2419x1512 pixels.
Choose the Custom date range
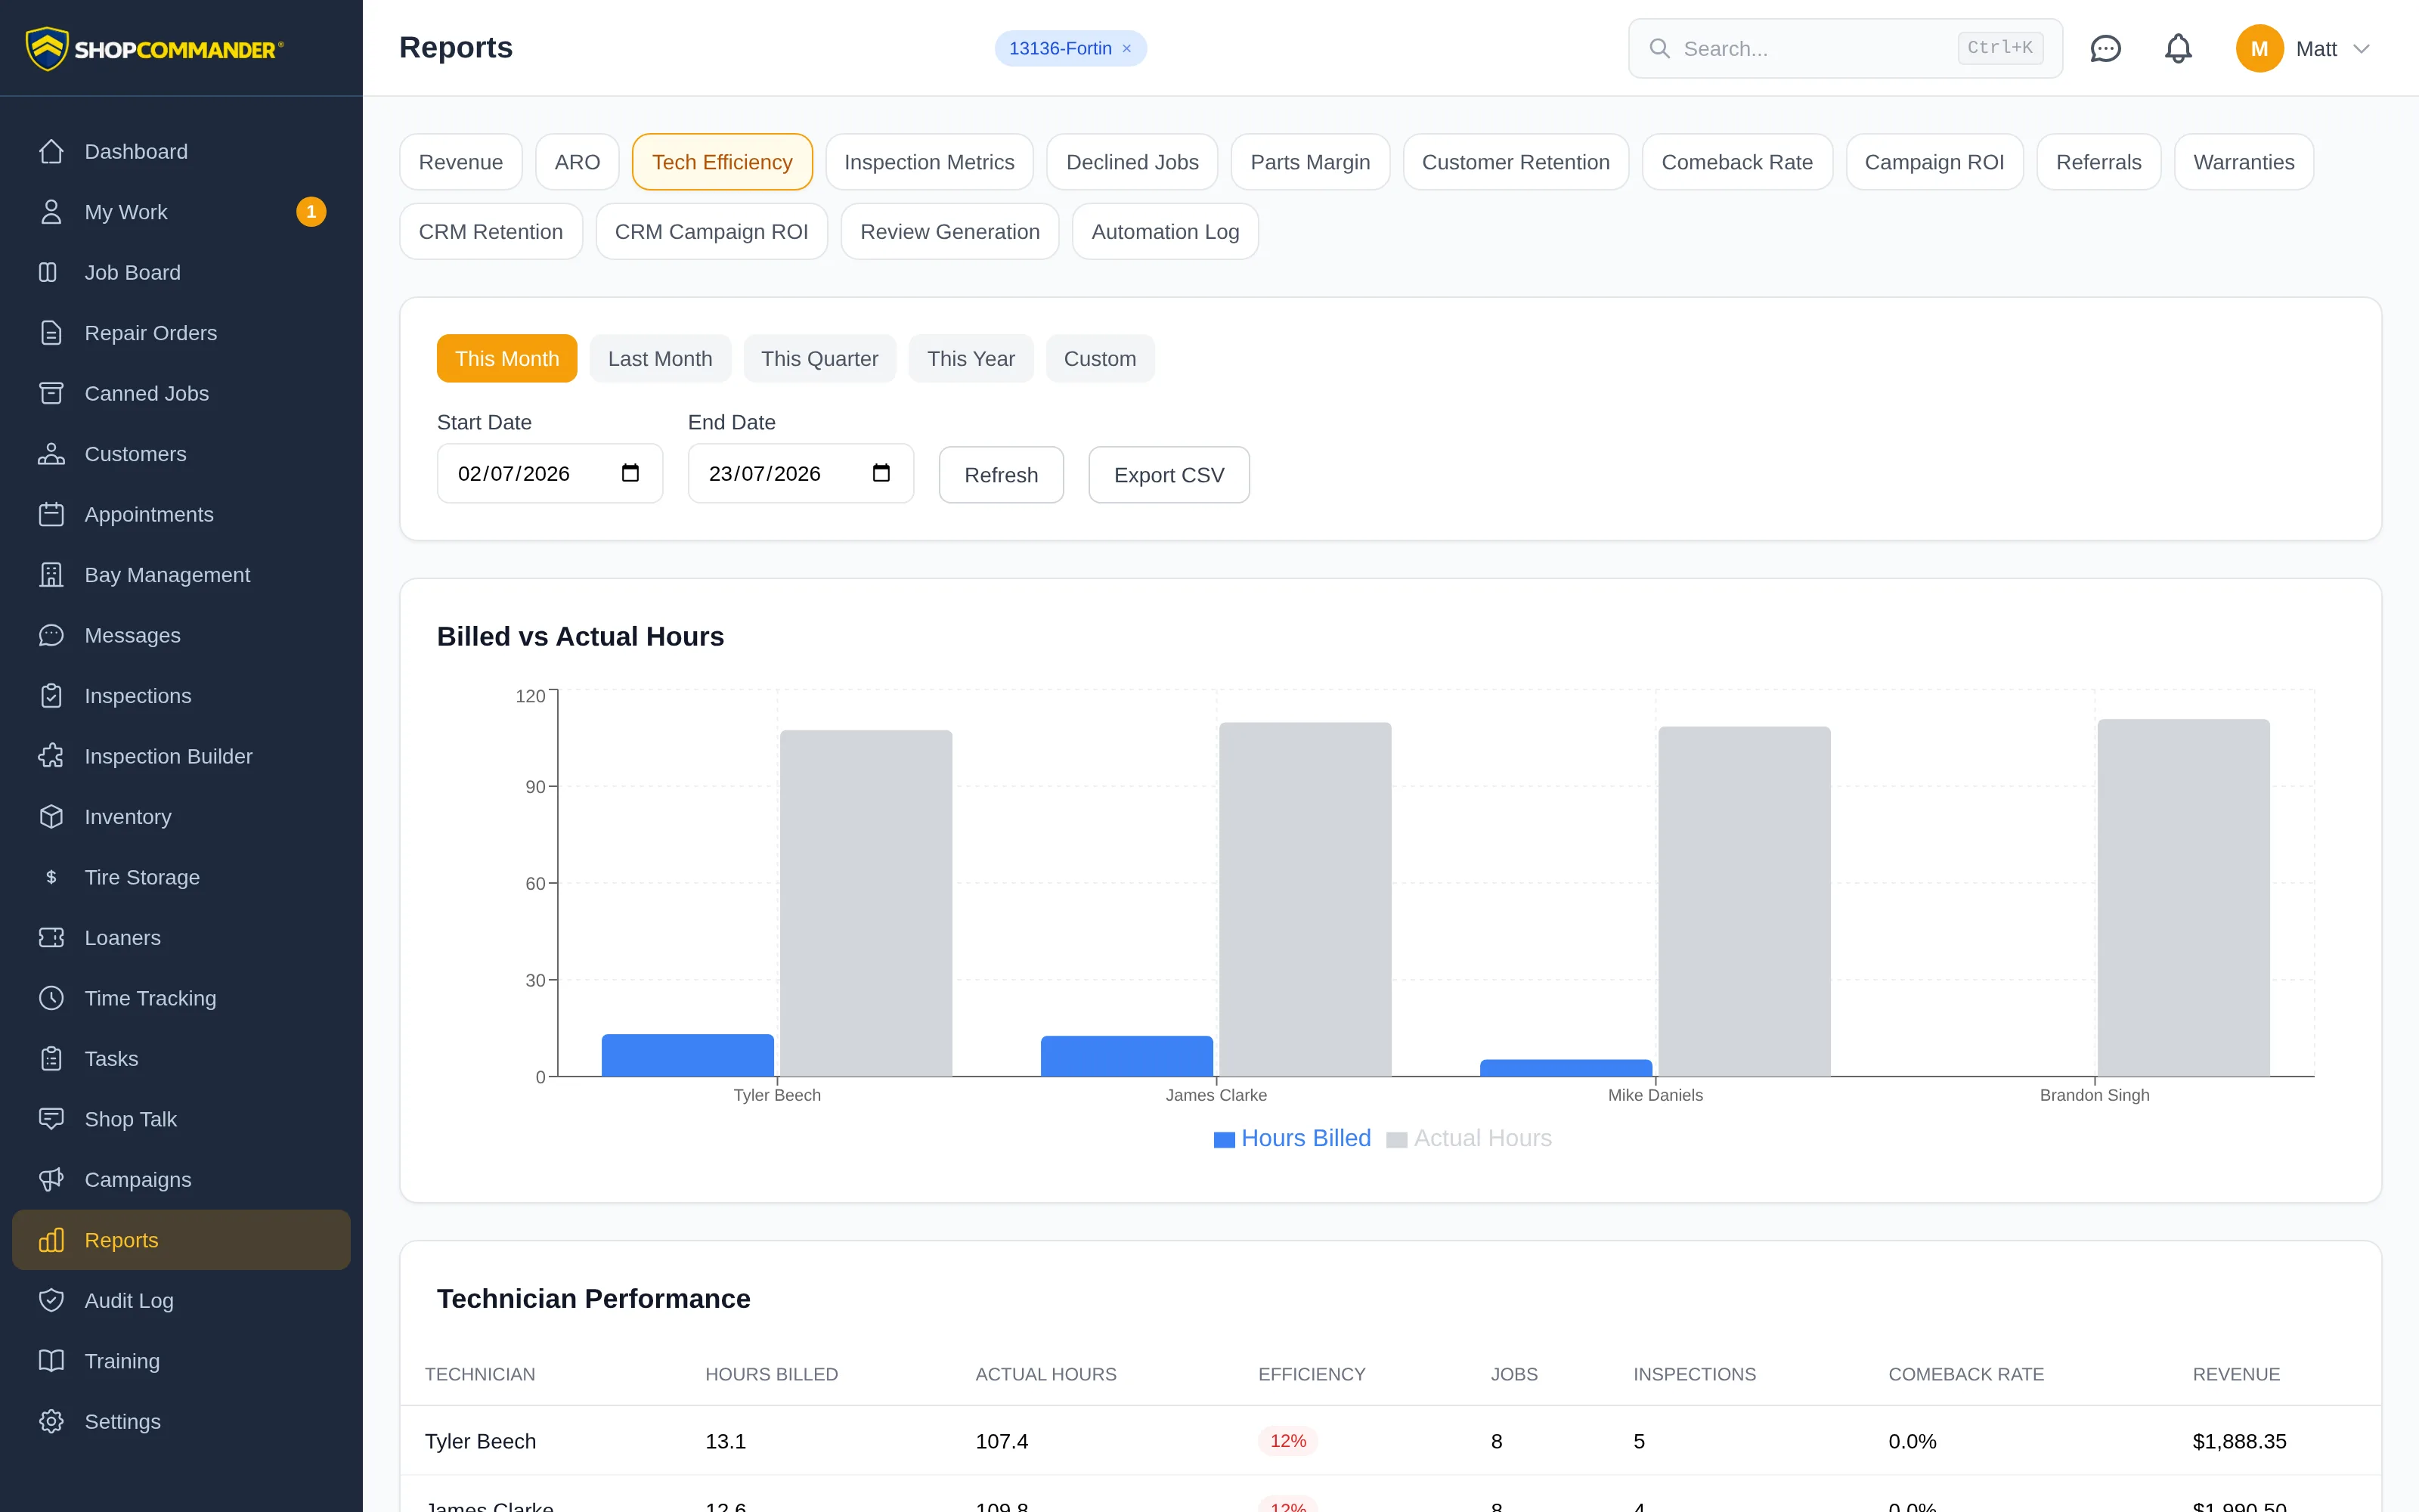tap(1100, 358)
